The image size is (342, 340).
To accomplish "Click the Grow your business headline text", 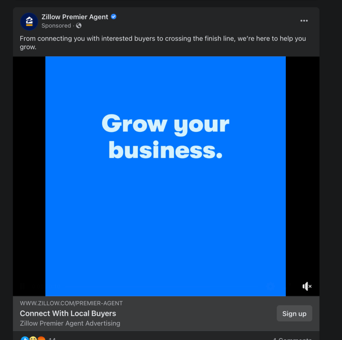I will [x=165, y=136].
